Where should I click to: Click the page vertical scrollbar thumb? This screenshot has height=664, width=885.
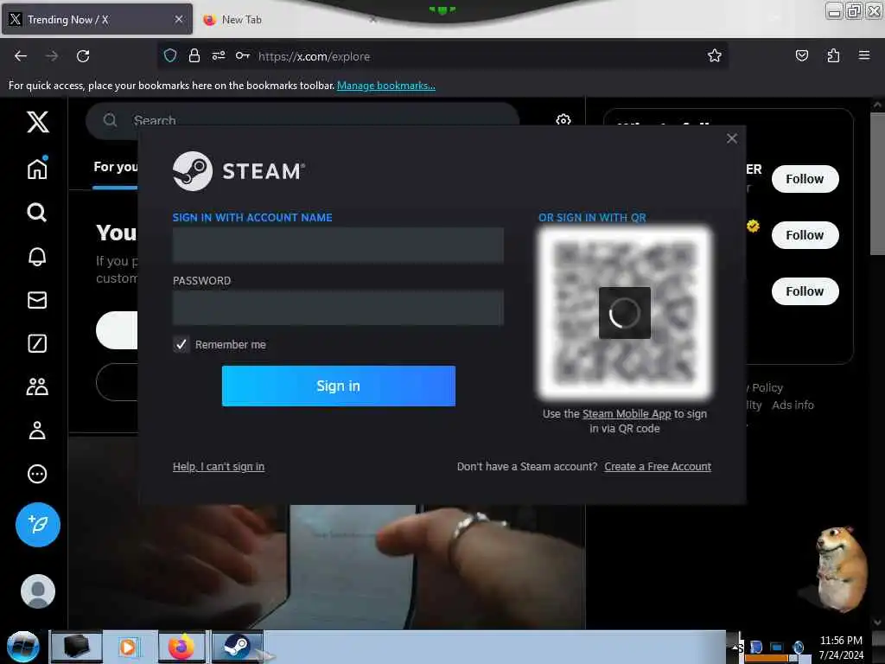tap(877, 183)
